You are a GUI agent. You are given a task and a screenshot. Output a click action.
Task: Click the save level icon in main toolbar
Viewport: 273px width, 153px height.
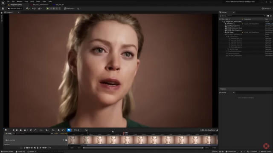[3, 8]
